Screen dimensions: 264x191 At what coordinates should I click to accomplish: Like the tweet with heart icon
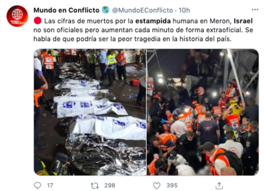[157, 186]
